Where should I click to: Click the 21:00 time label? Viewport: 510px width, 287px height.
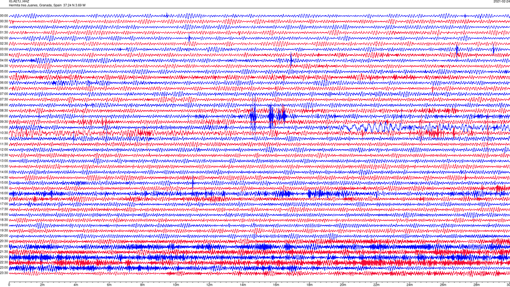(4, 246)
